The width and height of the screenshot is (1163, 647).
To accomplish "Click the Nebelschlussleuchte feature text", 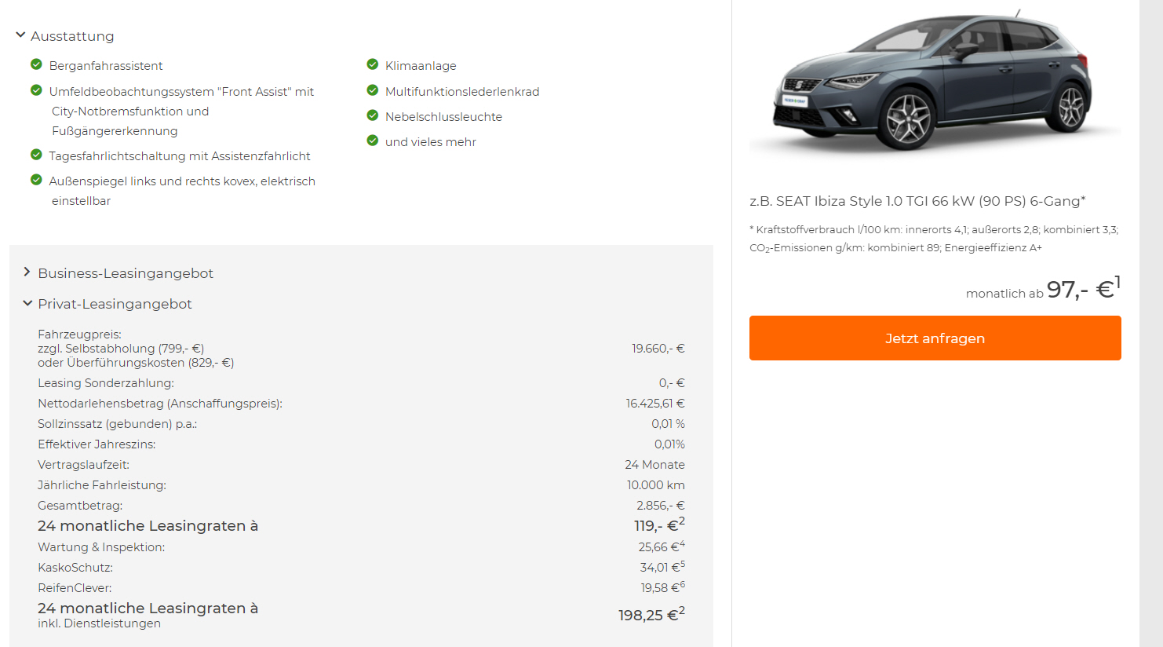I will pyautogui.click(x=443, y=117).
